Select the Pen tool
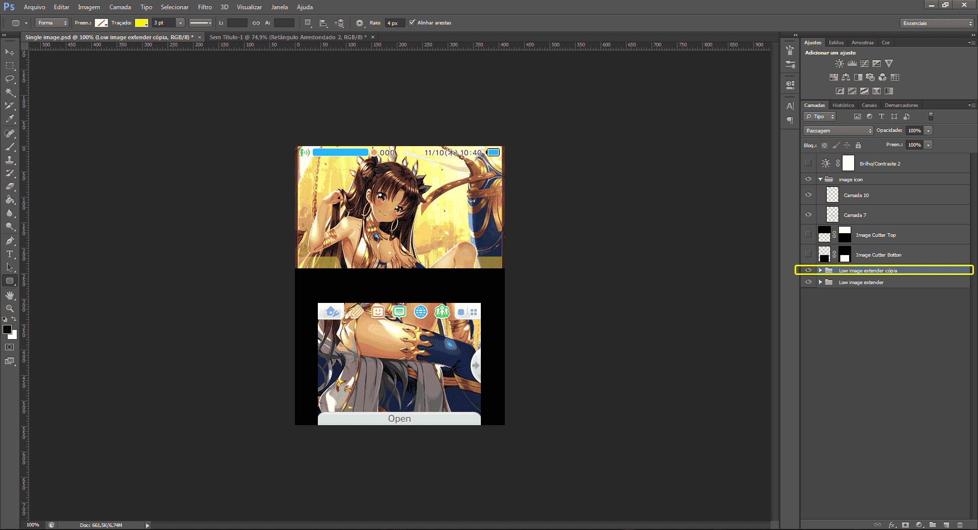The height and width of the screenshot is (530, 978). click(x=10, y=241)
